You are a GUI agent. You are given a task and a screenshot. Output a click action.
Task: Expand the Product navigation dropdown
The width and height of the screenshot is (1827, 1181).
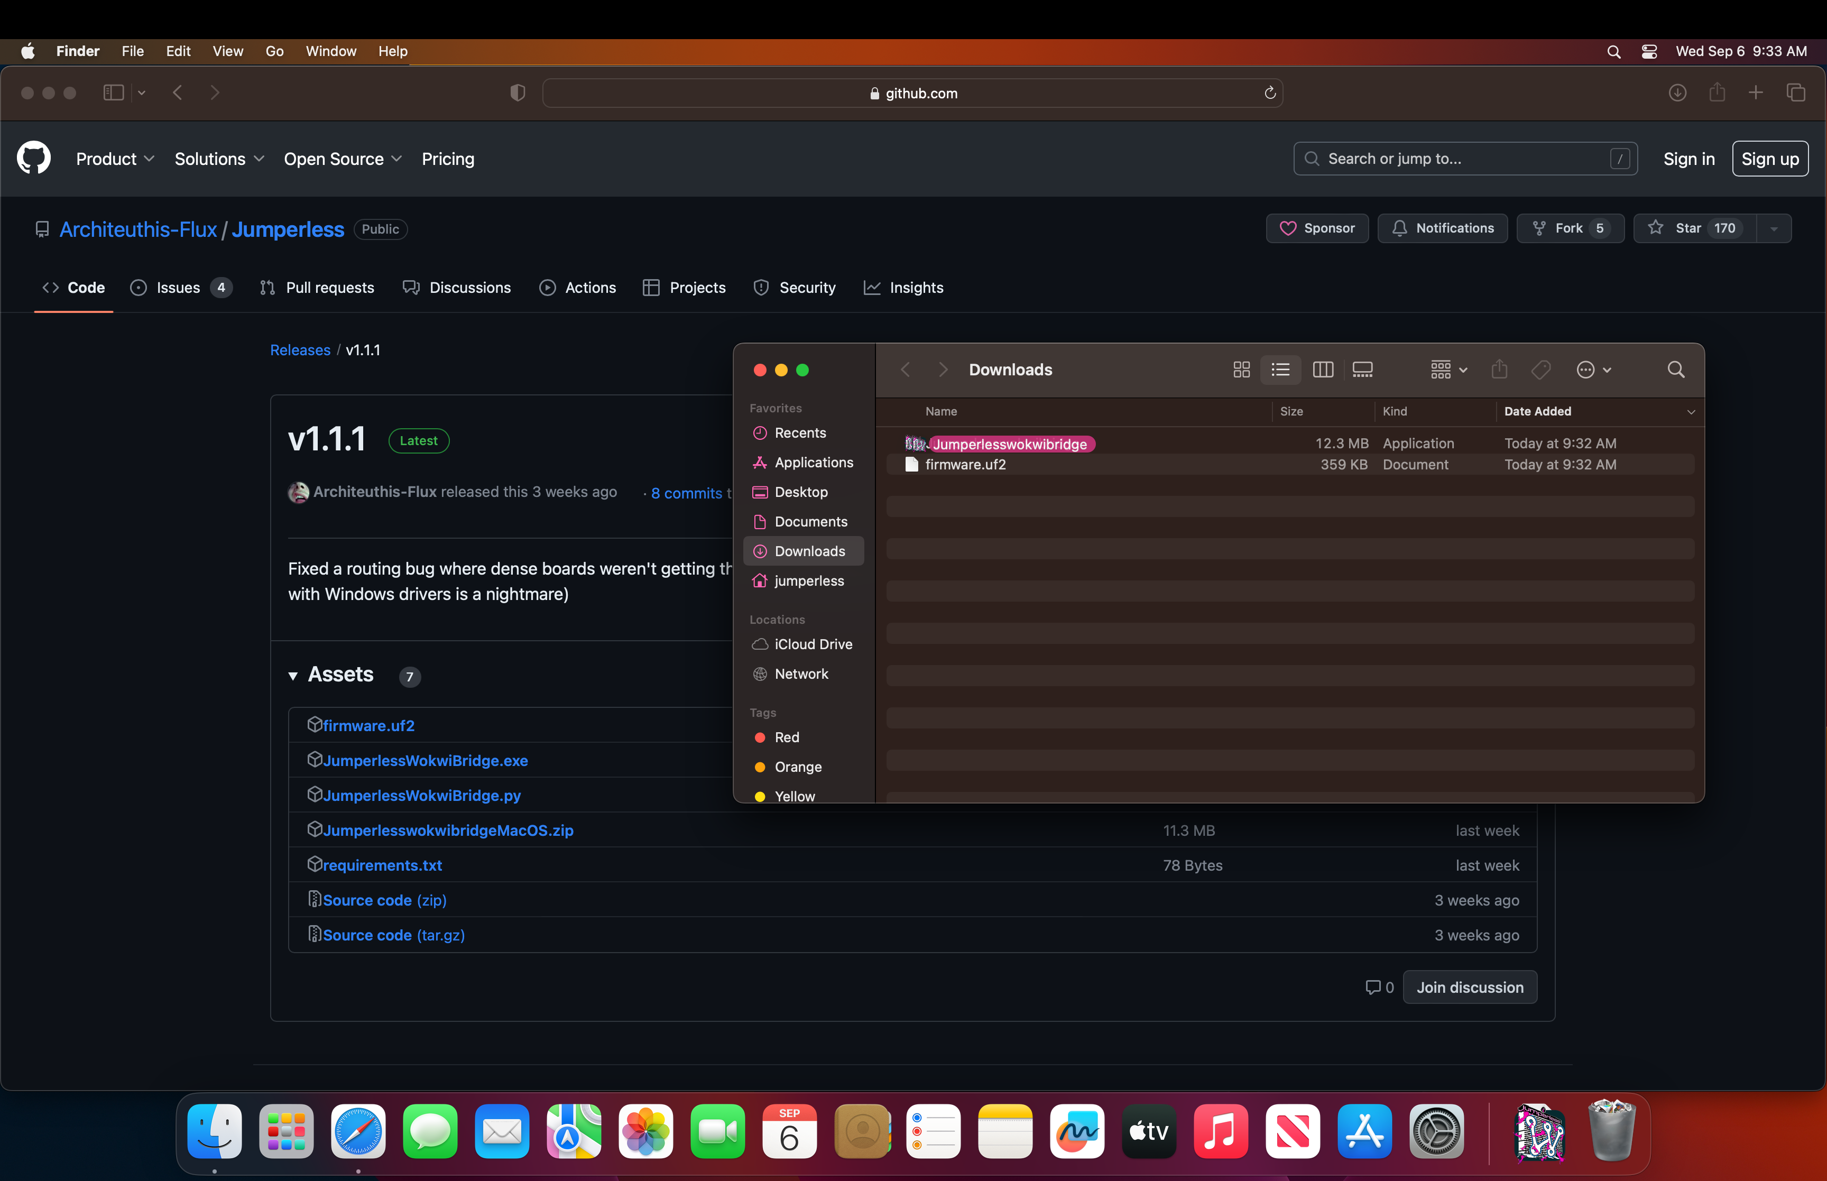click(x=115, y=159)
